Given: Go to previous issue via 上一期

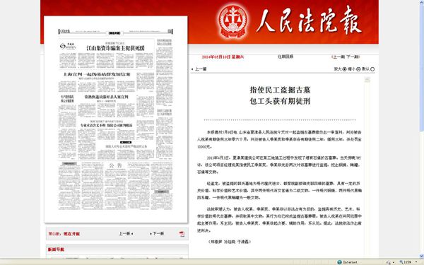Looking at the screenshot, I should click(x=338, y=57).
